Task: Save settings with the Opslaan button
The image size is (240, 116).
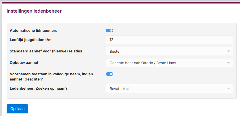Action: click(x=17, y=109)
